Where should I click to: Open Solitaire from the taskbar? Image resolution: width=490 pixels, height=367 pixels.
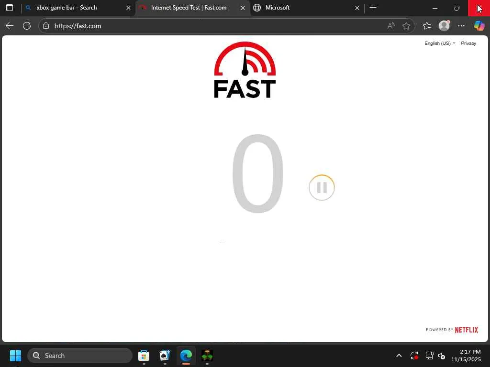coord(165,356)
